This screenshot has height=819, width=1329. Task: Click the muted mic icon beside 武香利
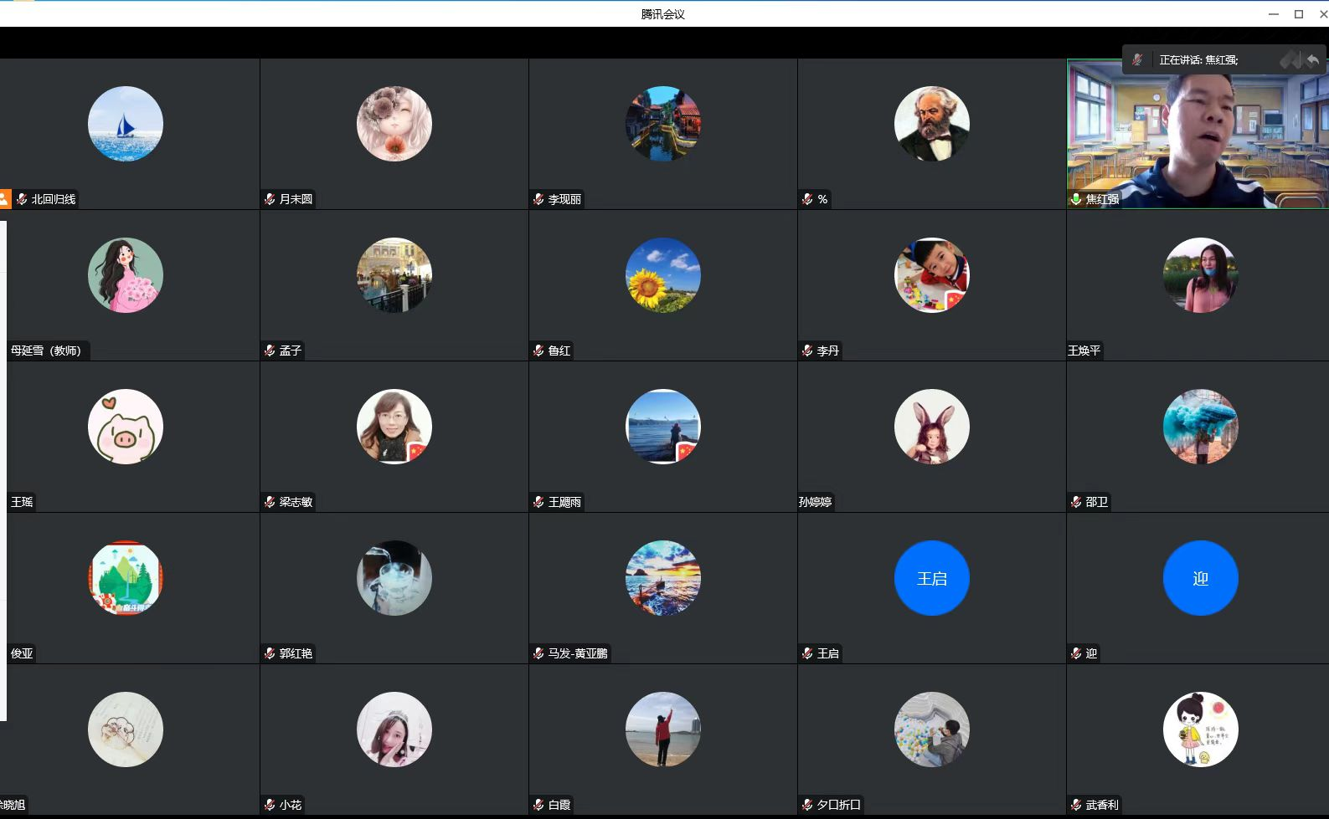tap(1076, 805)
